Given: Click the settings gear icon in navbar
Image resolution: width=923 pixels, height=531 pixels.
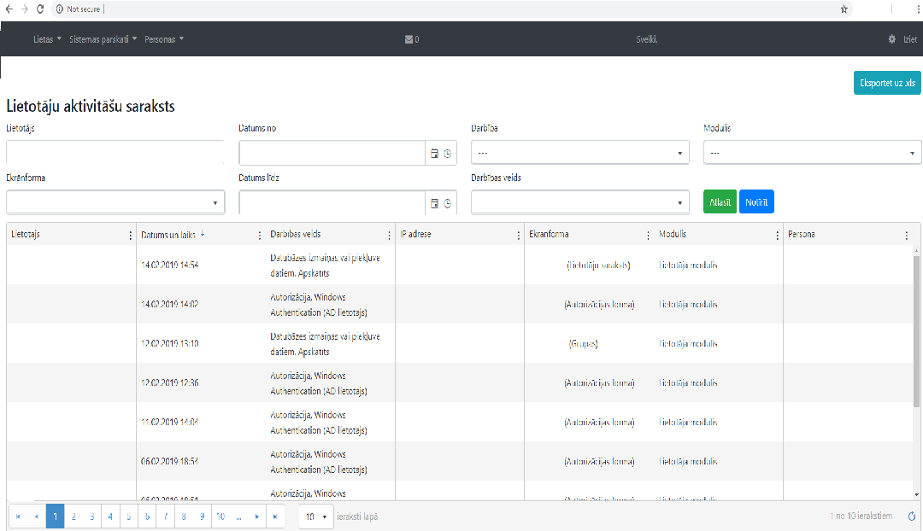Looking at the screenshot, I should point(892,39).
